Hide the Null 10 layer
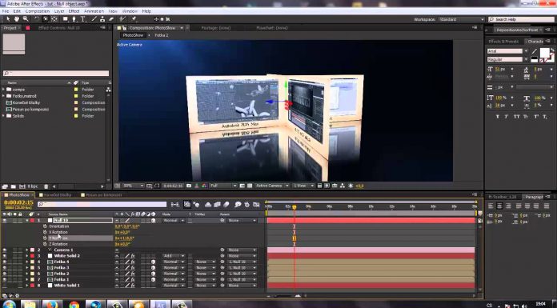This screenshot has height=308, width=557. click(x=5, y=221)
